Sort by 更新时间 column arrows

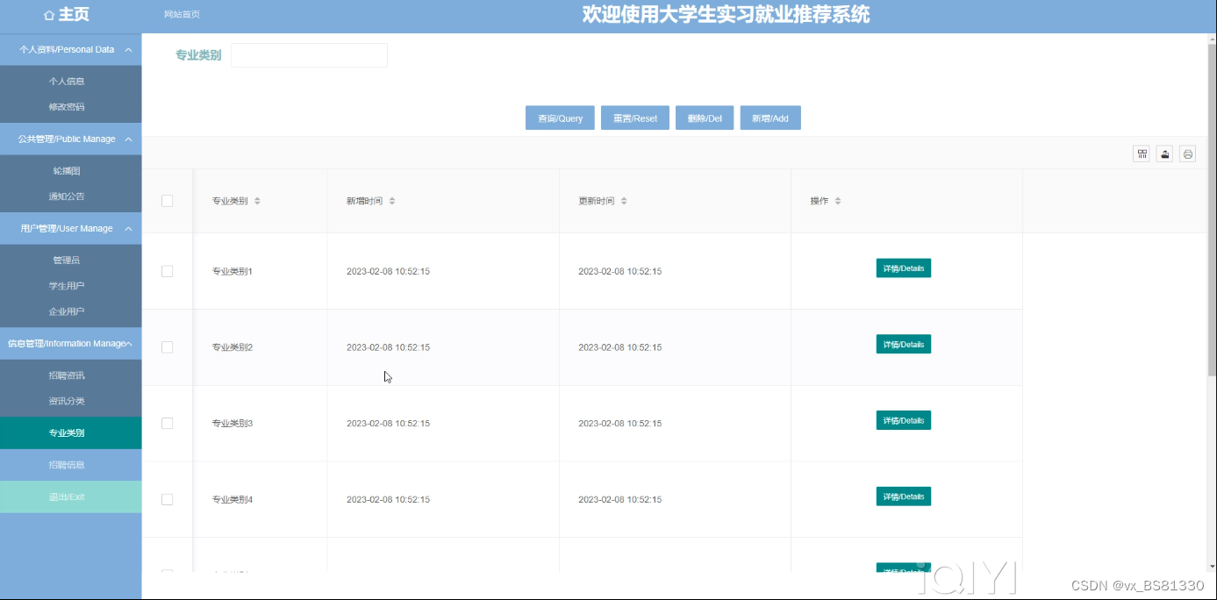coord(624,201)
